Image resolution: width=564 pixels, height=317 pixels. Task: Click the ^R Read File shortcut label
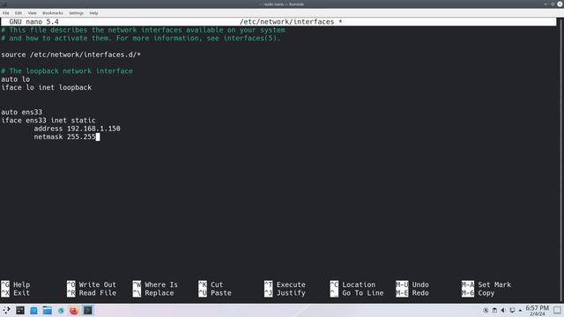(x=92, y=293)
